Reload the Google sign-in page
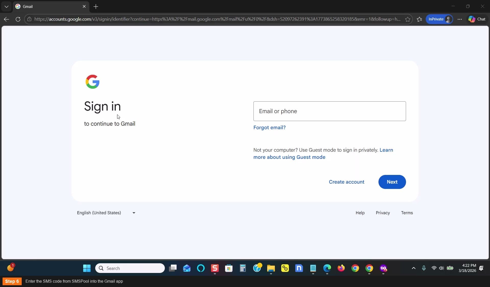 pos(18,19)
